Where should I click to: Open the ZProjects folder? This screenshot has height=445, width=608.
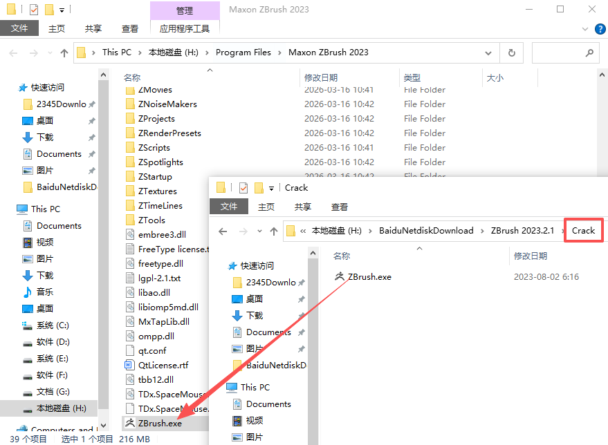pyautogui.click(x=156, y=119)
